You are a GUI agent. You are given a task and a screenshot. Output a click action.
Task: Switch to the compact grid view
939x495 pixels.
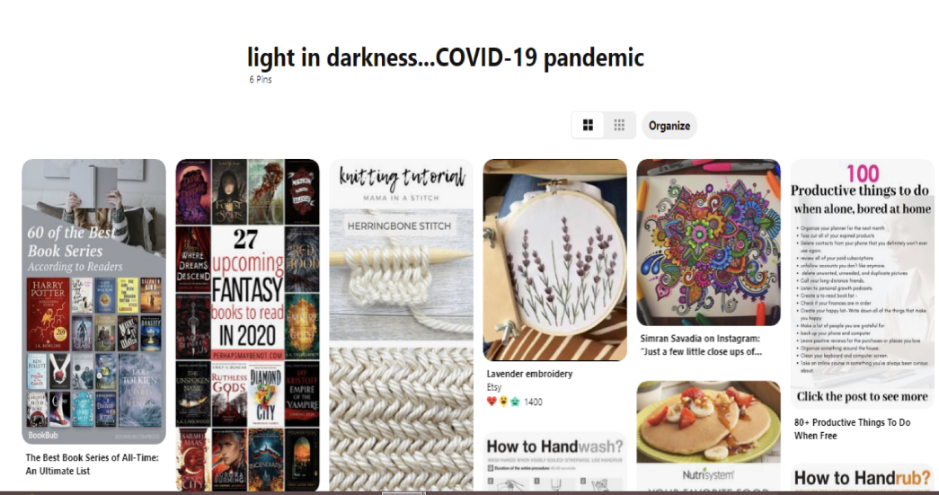(620, 125)
